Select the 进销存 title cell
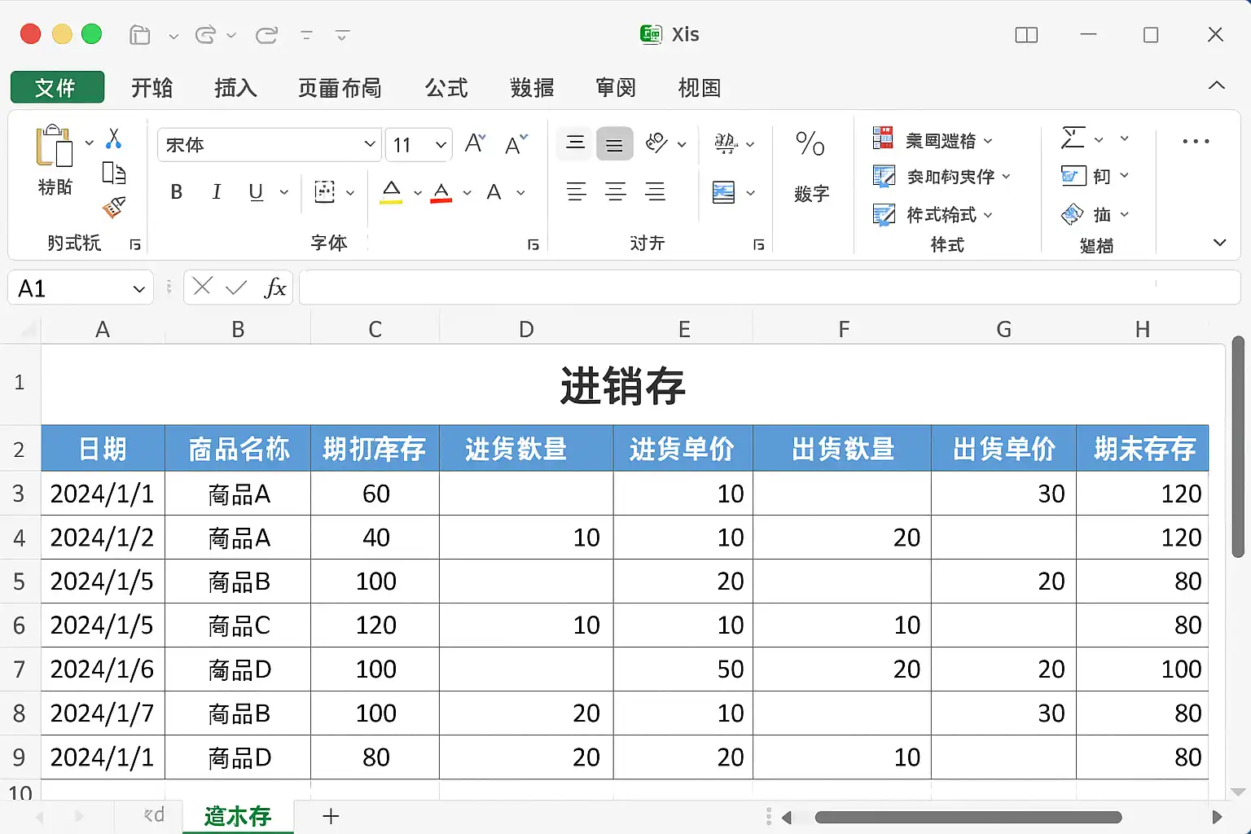This screenshot has width=1251, height=834. [623, 385]
